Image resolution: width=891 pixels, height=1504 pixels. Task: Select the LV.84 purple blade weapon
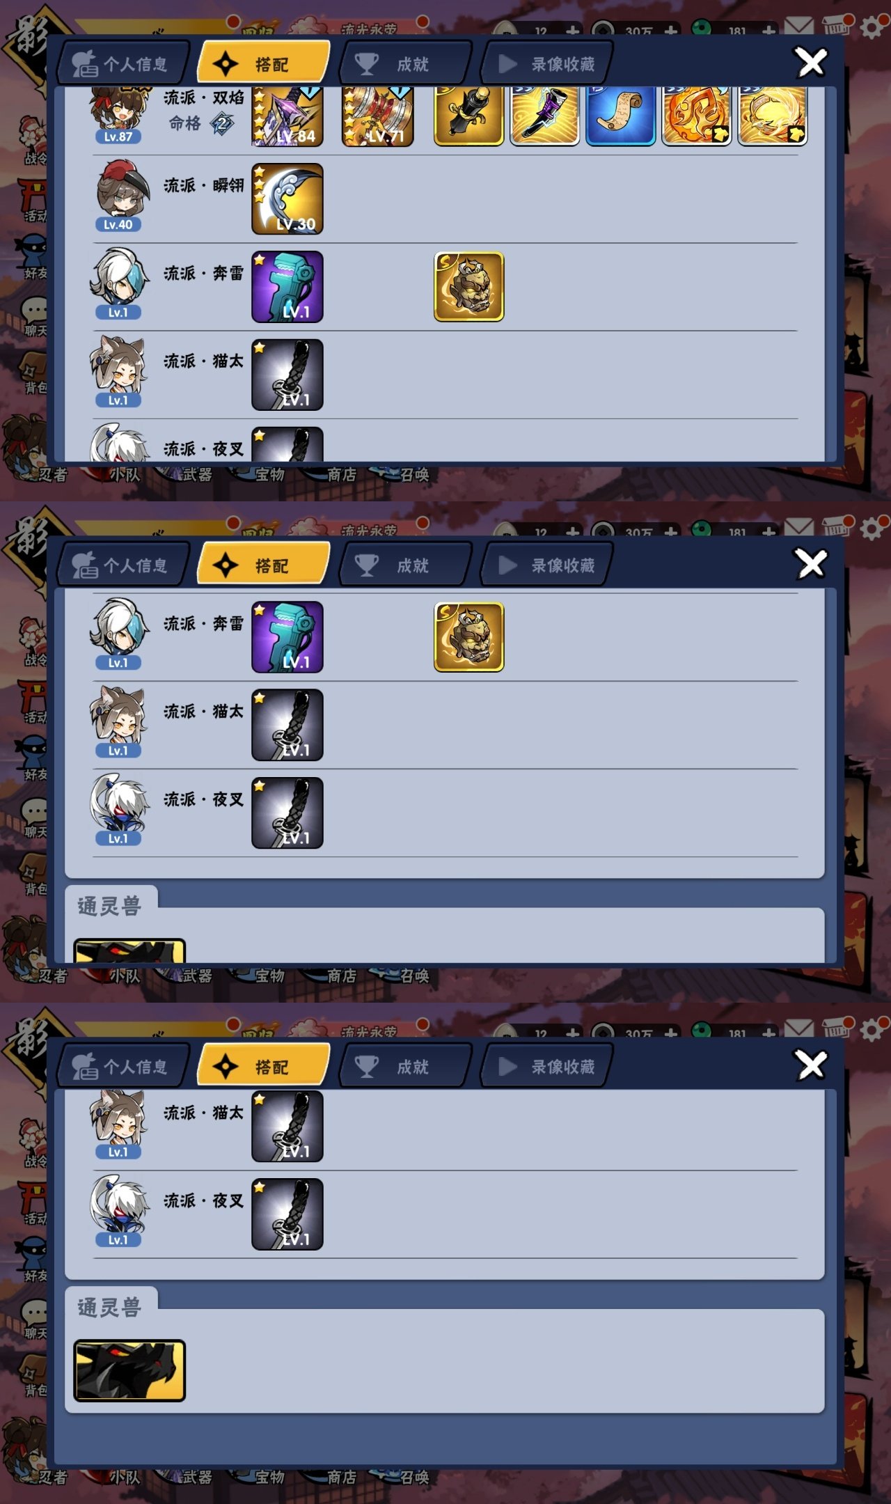[287, 116]
